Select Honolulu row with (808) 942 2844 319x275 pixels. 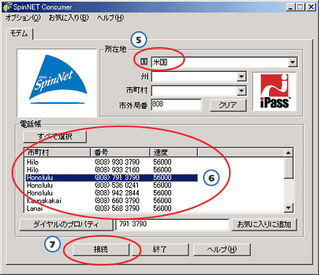(x=111, y=193)
